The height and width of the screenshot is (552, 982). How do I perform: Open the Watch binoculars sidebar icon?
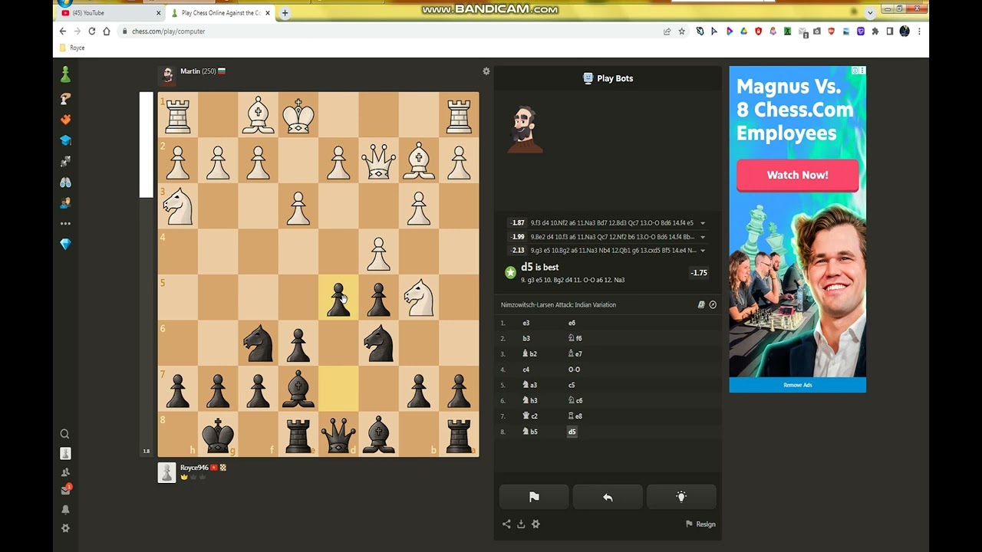click(65, 182)
